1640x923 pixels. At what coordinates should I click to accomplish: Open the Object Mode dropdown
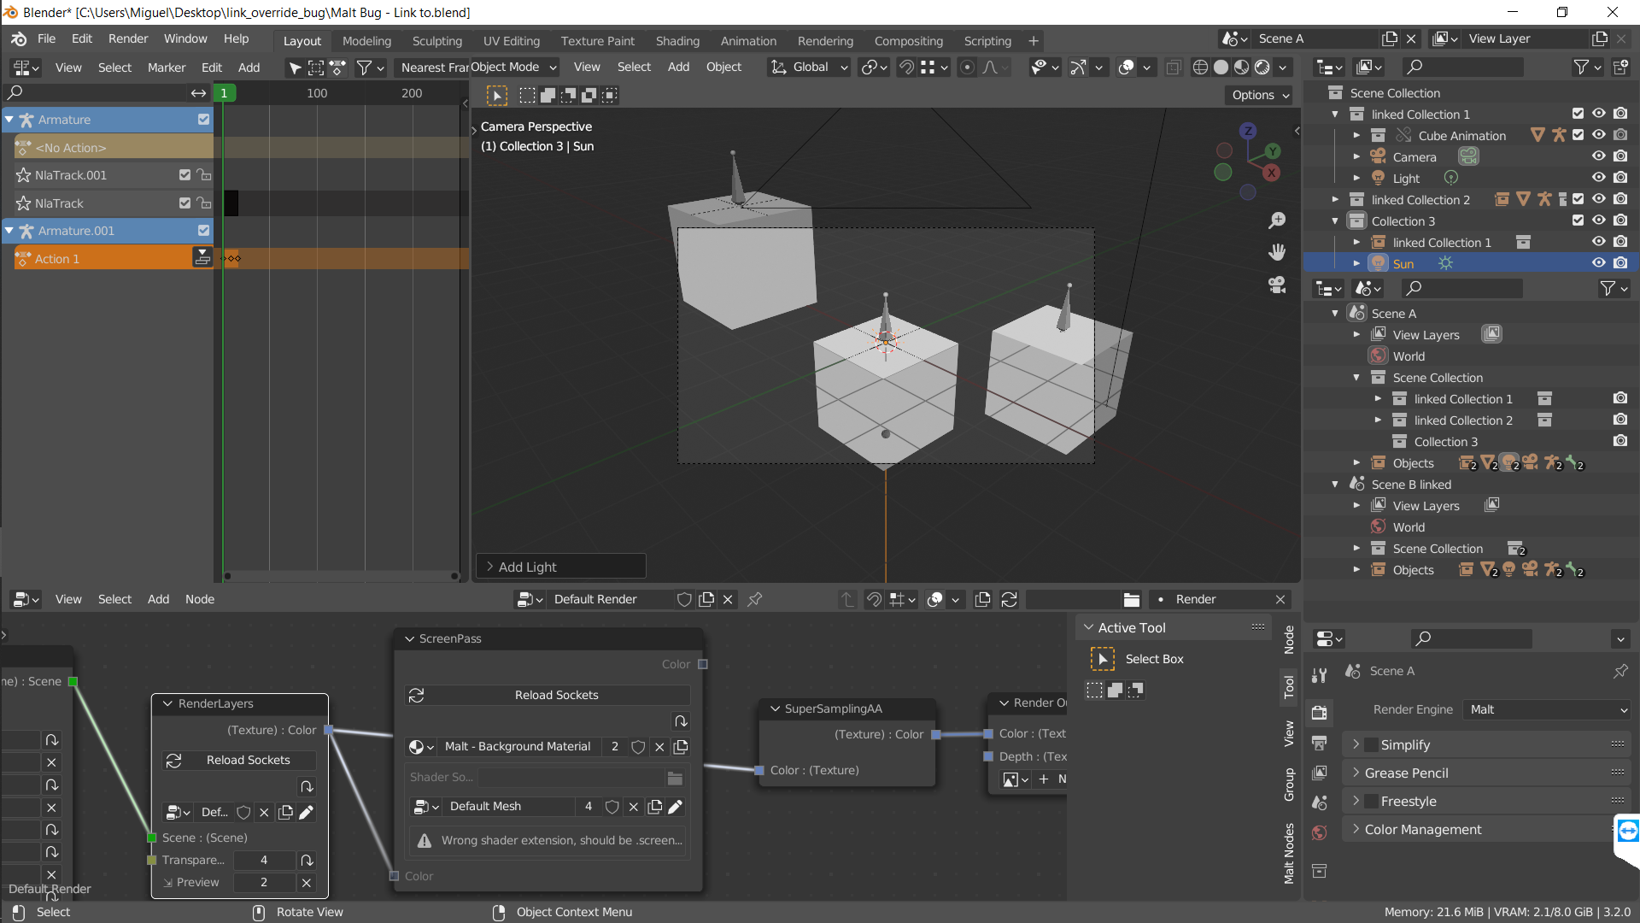point(512,67)
